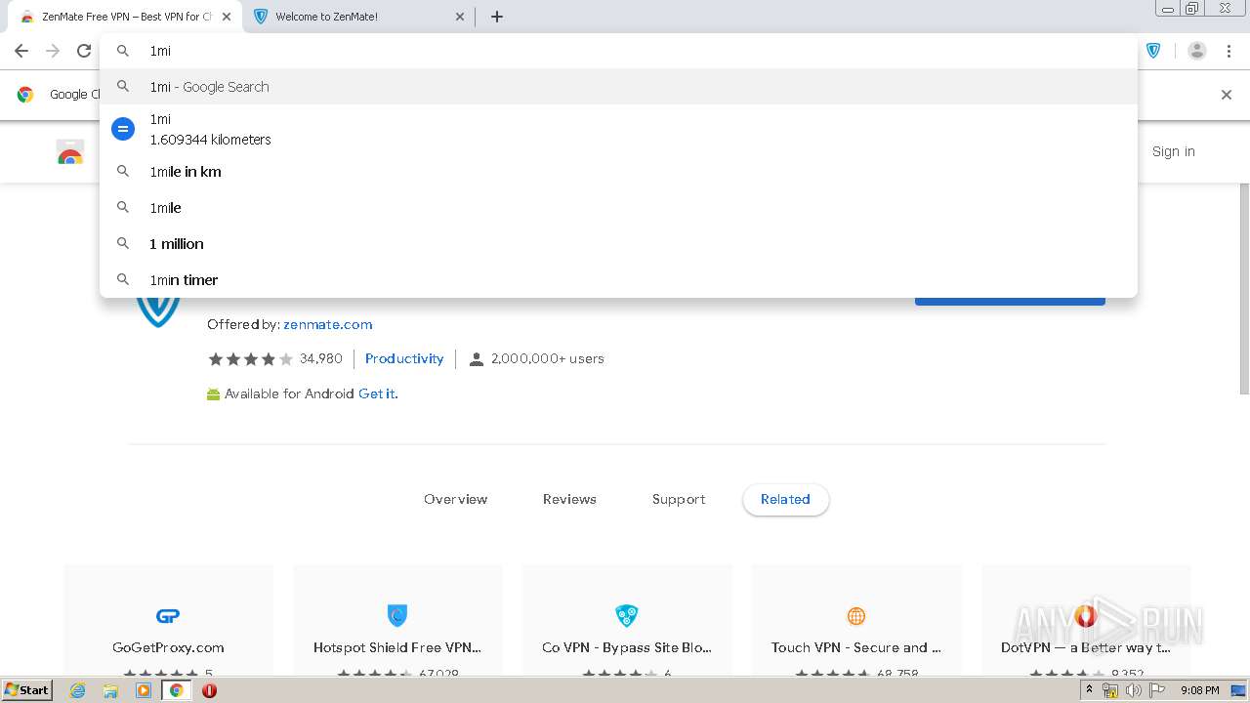Open the Co VPN - Bypass Site card
Viewport: 1250px width, 703px height.
coord(627,620)
